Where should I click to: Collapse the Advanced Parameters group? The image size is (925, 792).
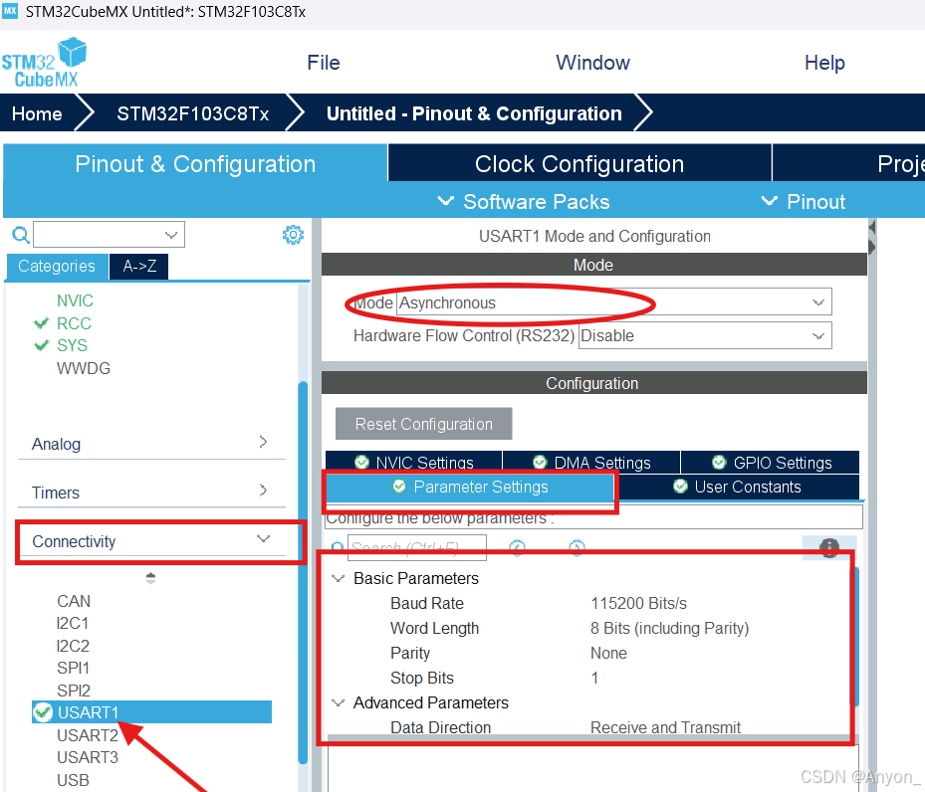[x=338, y=702]
